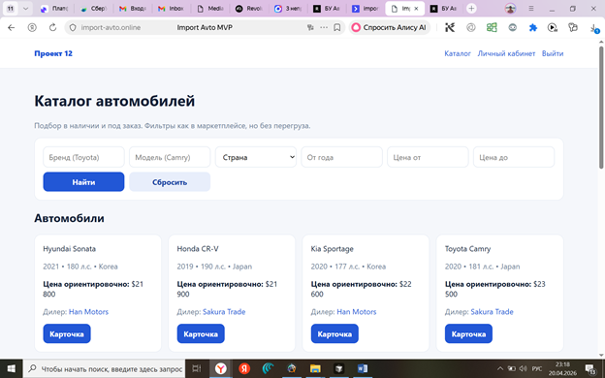Open the tab group counter 11

point(11,8)
